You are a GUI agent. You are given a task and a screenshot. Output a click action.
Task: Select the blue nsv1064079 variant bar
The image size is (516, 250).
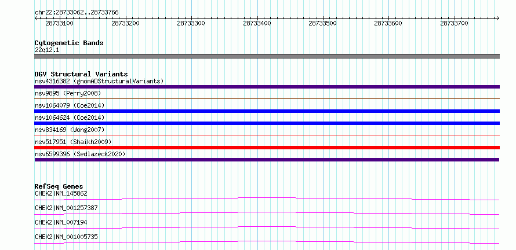coord(267,111)
